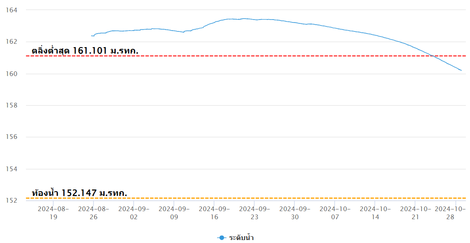The width and height of the screenshot is (470, 243).
Task: Select the 2024-09-09 date axis label
Action: pyautogui.click(x=174, y=213)
